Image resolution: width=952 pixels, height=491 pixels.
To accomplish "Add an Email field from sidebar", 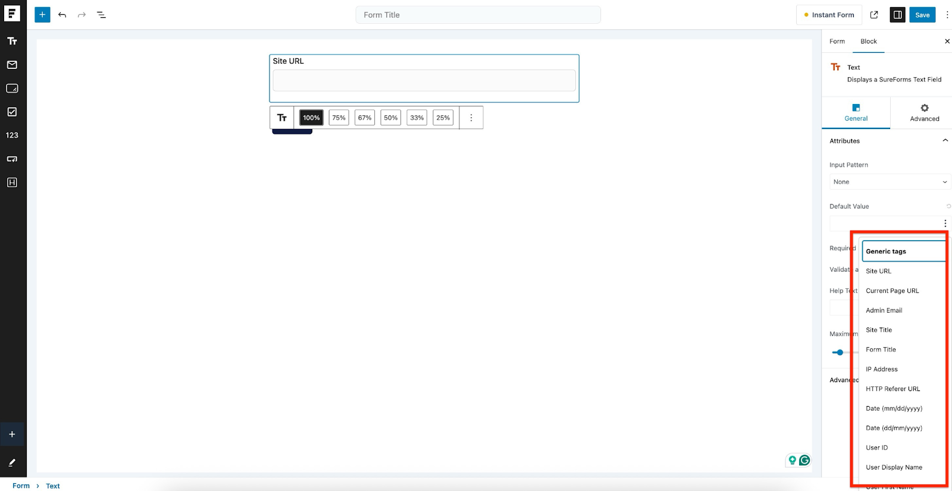I will point(12,65).
